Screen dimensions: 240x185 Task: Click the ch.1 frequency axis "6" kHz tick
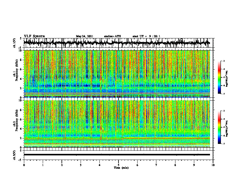coord(21,69)
